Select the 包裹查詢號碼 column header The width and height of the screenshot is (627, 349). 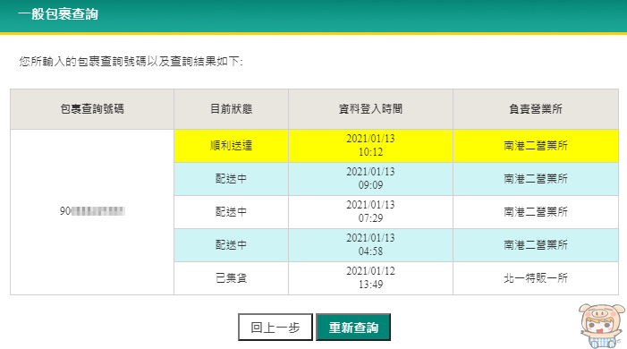point(92,109)
